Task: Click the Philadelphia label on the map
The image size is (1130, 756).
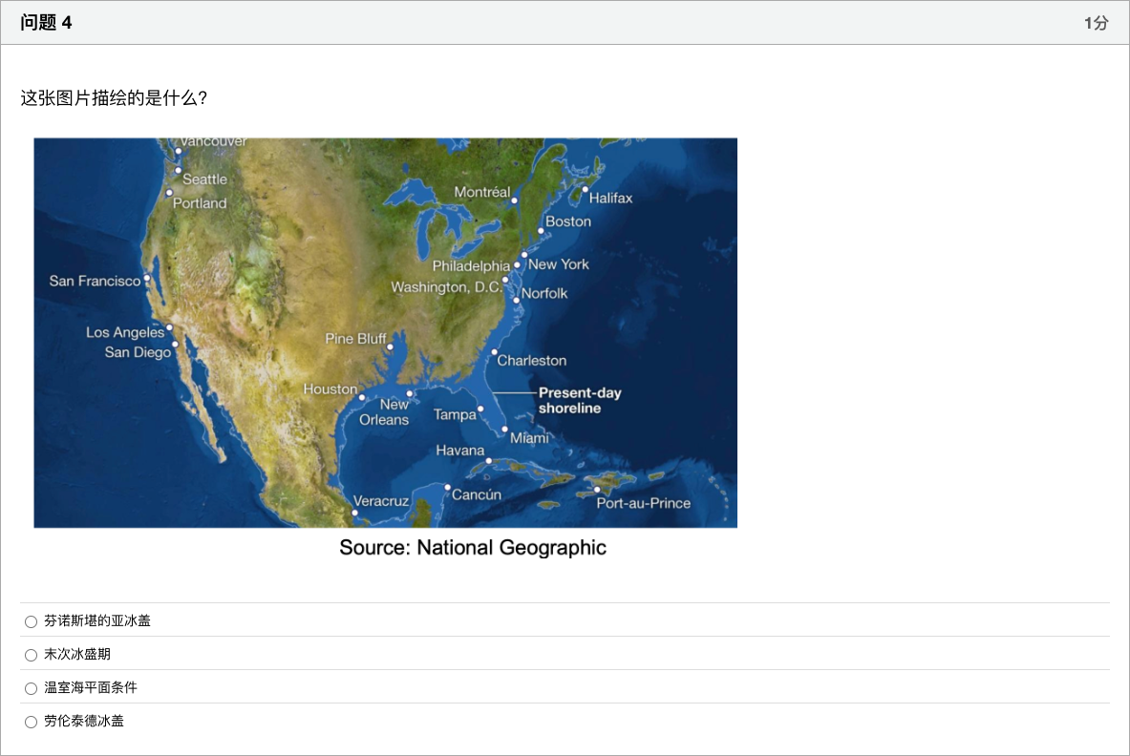Action: pos(471,266)
